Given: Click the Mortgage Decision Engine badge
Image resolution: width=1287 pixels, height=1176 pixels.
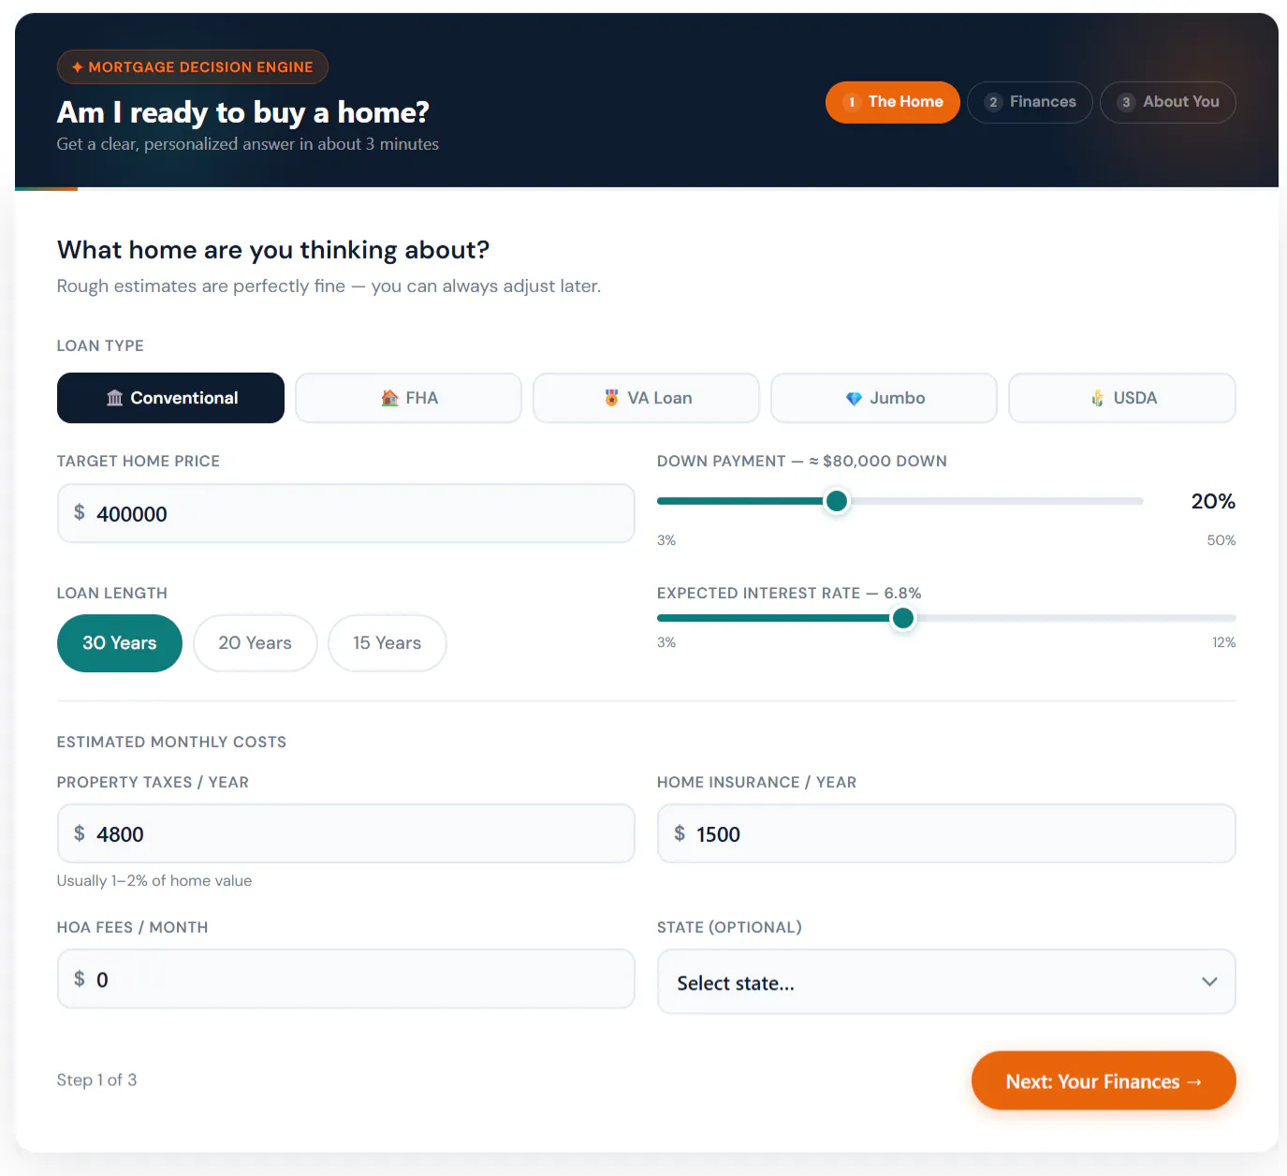Looking at the screenshot, I should point(193,67).
